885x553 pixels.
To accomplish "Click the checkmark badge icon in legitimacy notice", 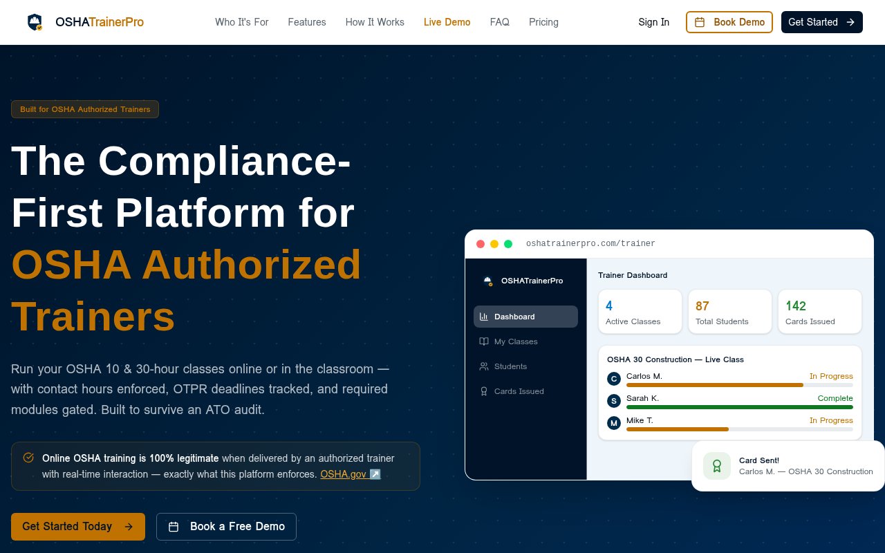I will (x=28, y=458).
